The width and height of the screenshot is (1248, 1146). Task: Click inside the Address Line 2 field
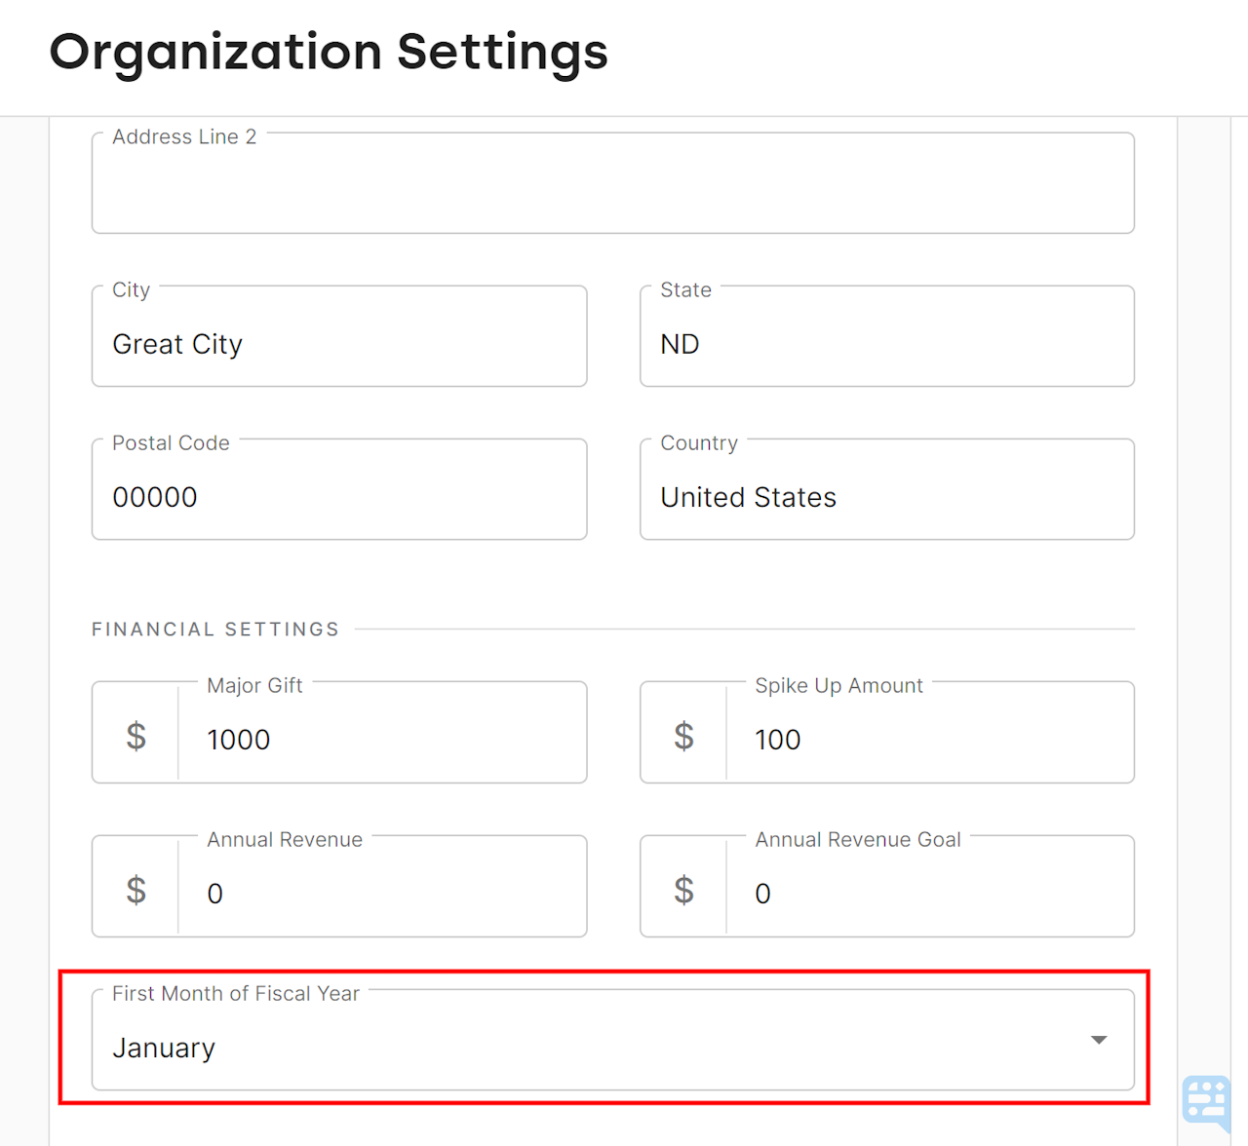(612, 183)
